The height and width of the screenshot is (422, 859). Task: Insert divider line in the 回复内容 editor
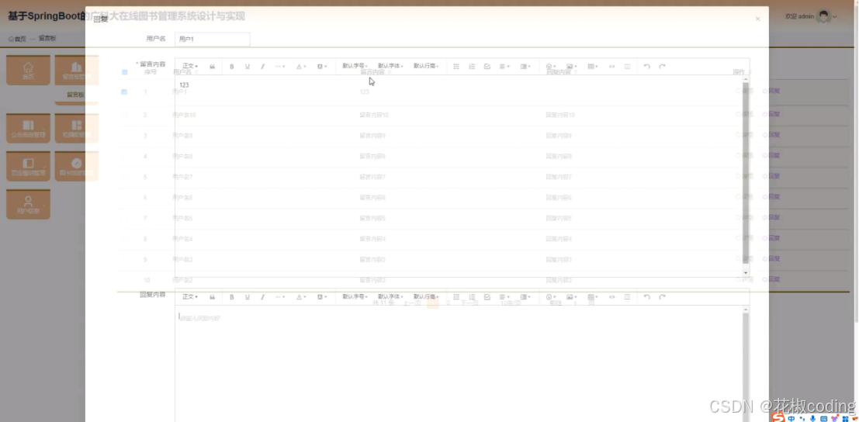point(627,296)
